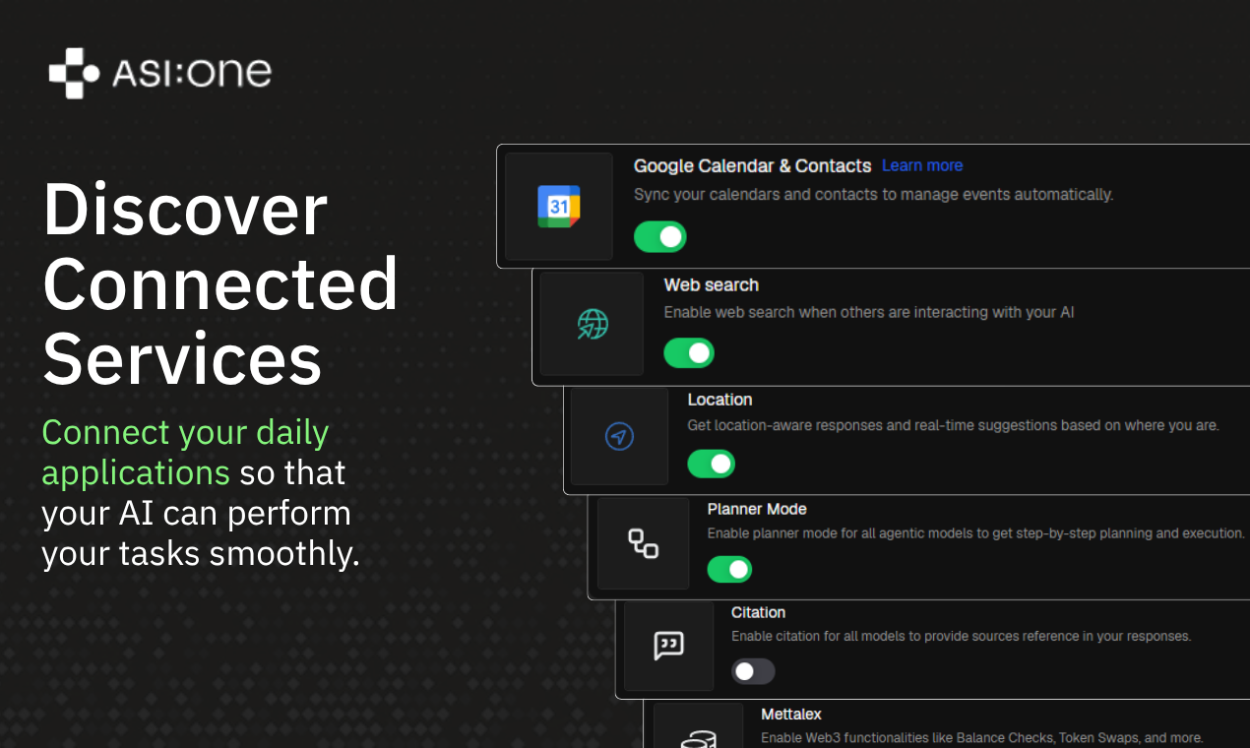Click the Citation quote bubble icon

pyautogui.click(x=668, y=646)
